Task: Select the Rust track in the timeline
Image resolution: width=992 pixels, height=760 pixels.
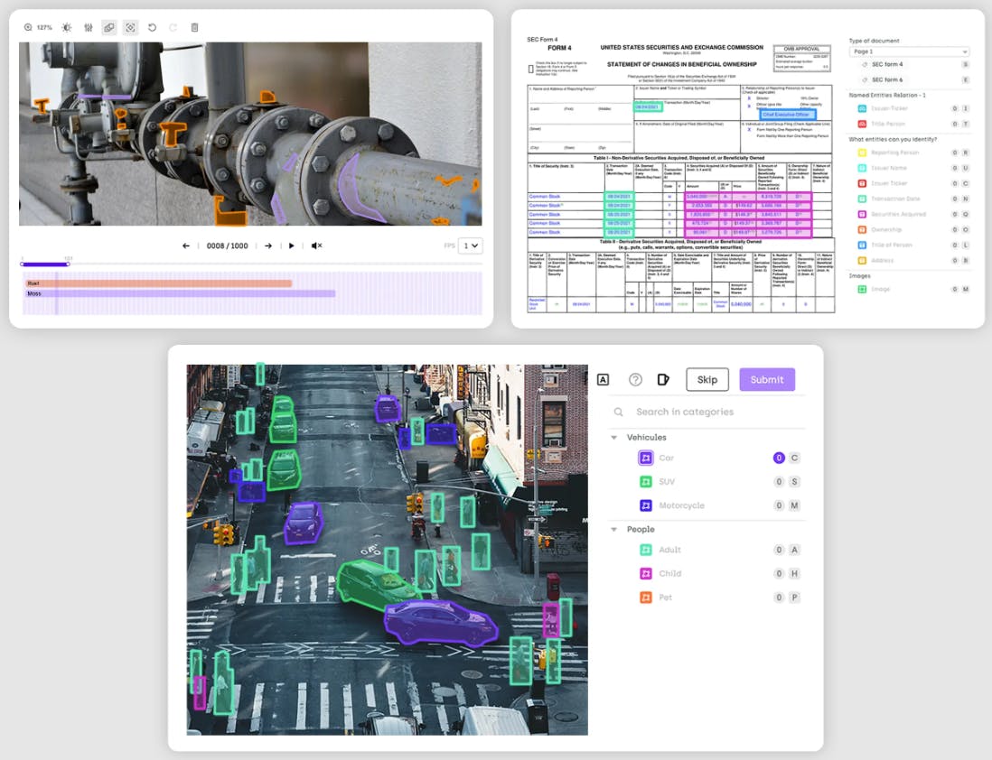Action: coord(159,283)
